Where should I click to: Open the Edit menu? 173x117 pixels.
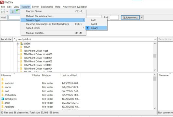click(x=9, y=7)
